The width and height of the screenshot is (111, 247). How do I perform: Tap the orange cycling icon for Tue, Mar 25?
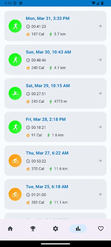pos(15,195)
